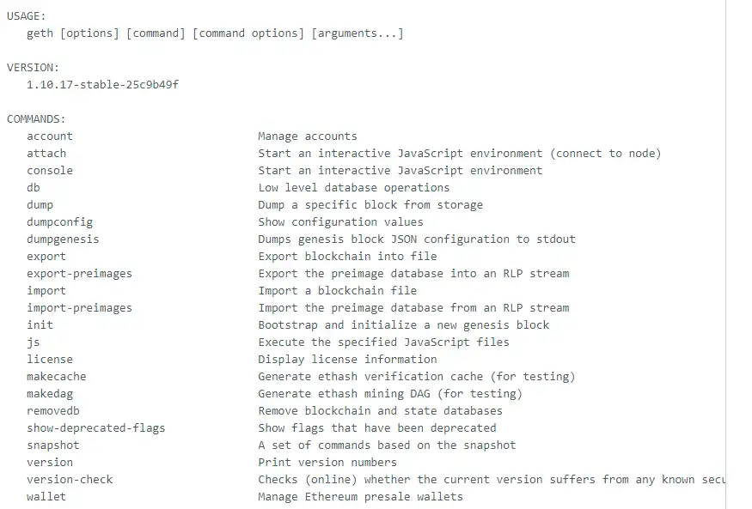Click the 'import-preimages' command entry
This screenshot has height=509, width=752.
point(79,307)
